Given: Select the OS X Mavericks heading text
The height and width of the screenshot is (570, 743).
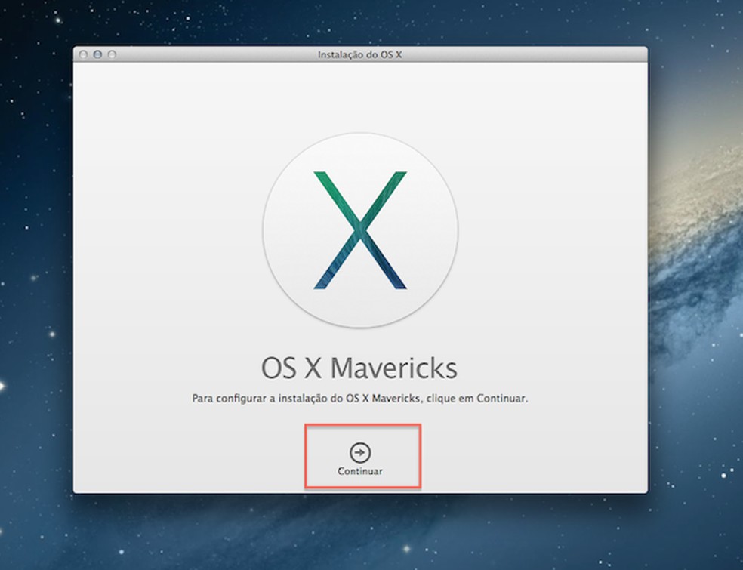Looking at the screenshot, I should click(360, 368).
